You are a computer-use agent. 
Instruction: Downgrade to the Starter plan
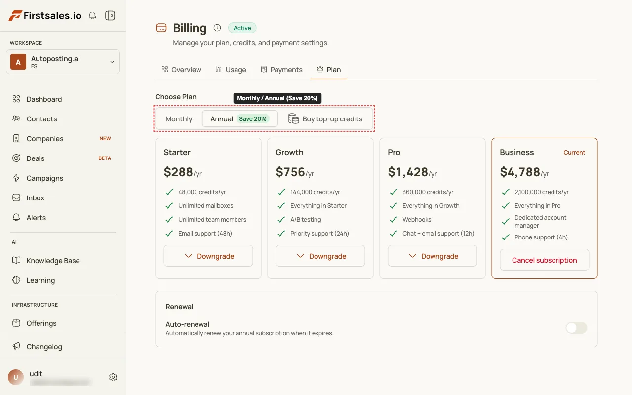[x=208, y=256]
